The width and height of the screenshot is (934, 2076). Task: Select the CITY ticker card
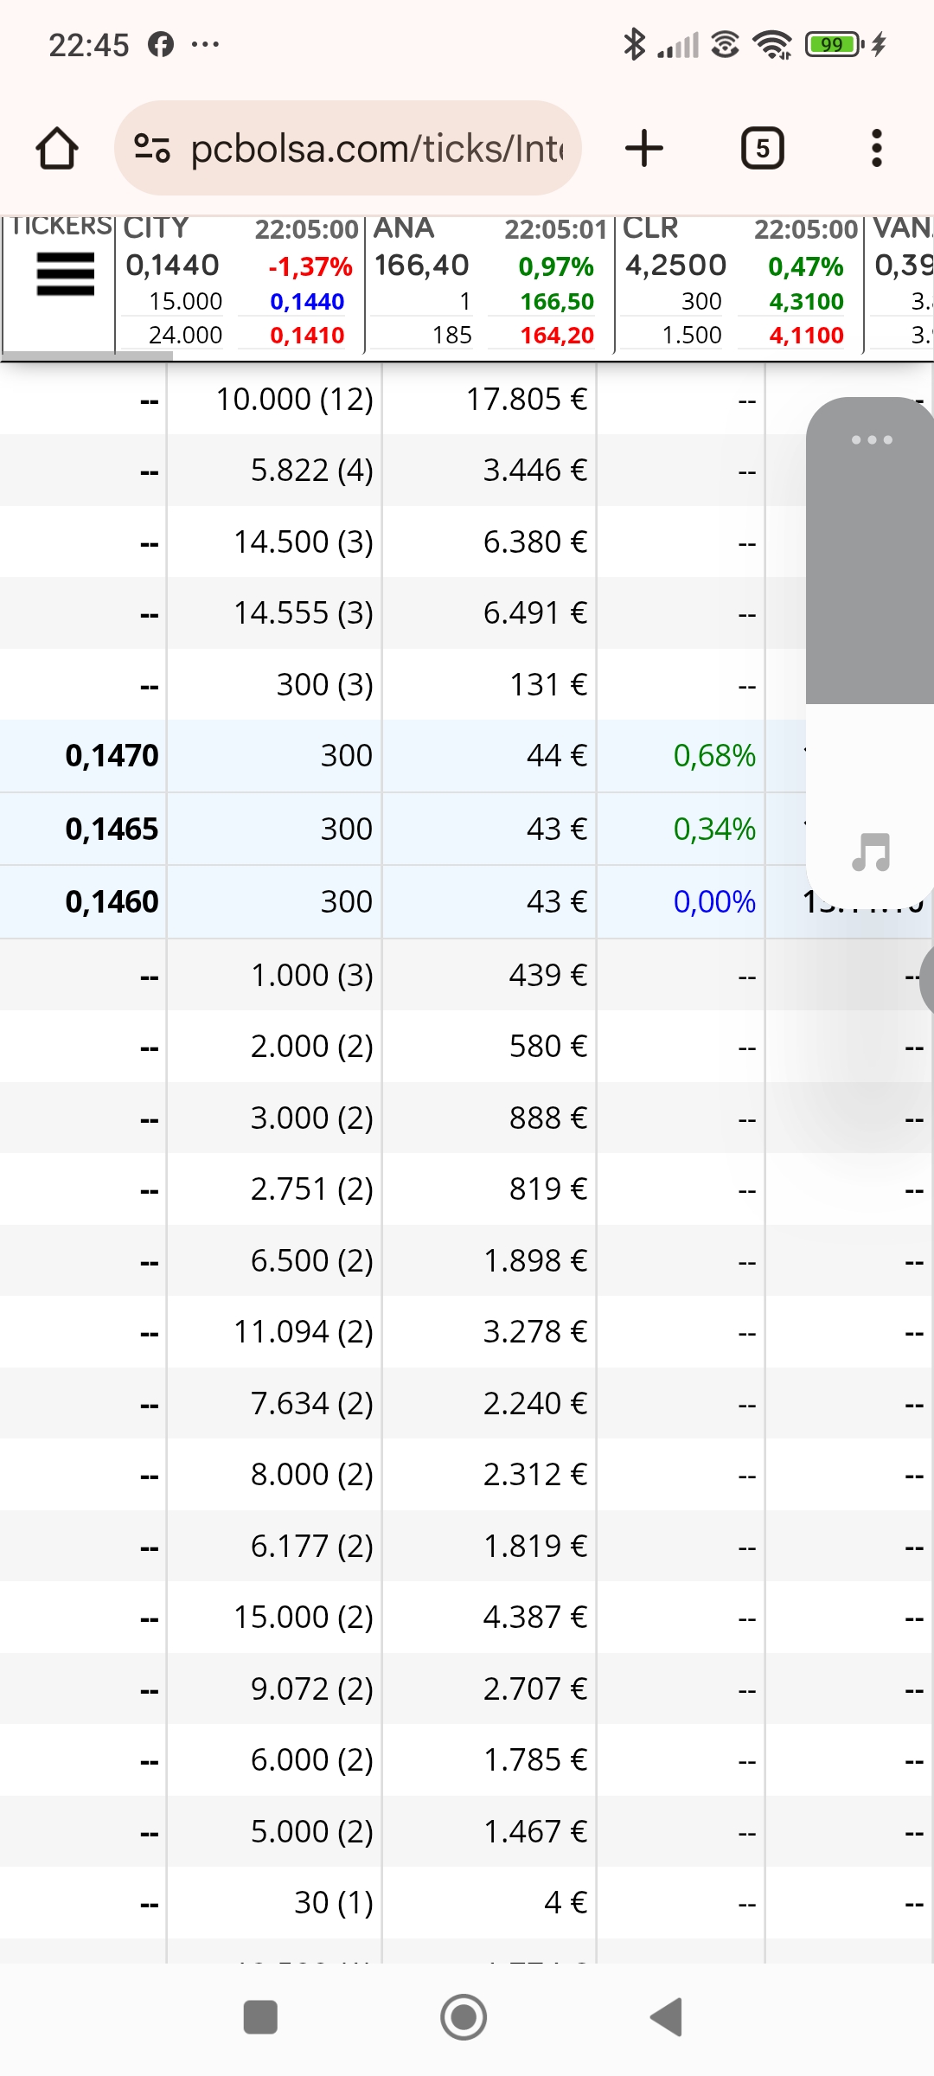(x=240, y=282)
